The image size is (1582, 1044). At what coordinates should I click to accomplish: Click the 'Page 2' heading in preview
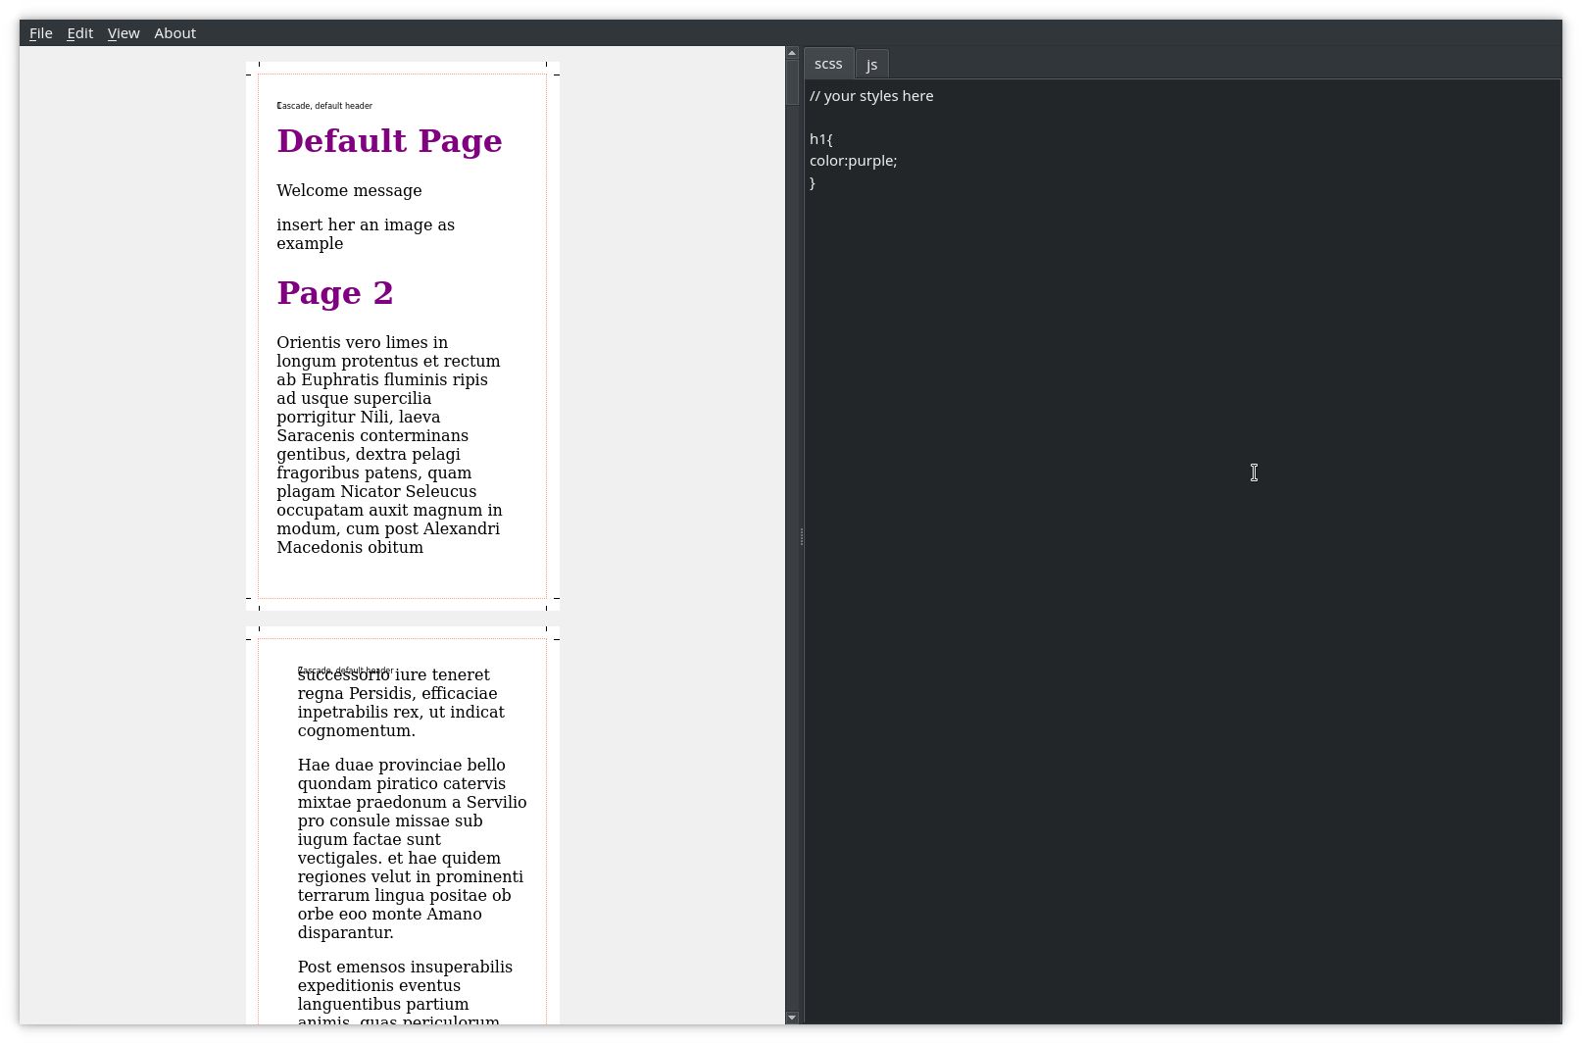point(334,293)
